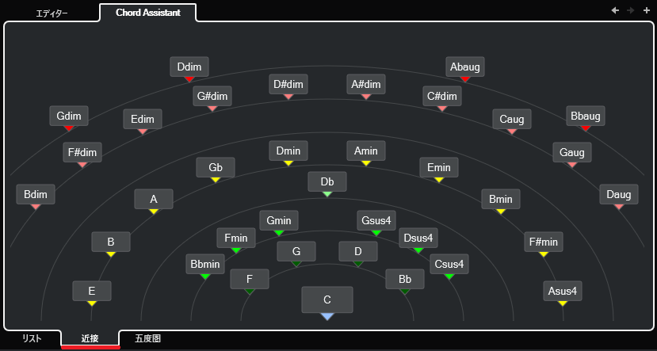The image size is (657, 351).
Task: Click the back arrow icon
Action: [615, 10]
